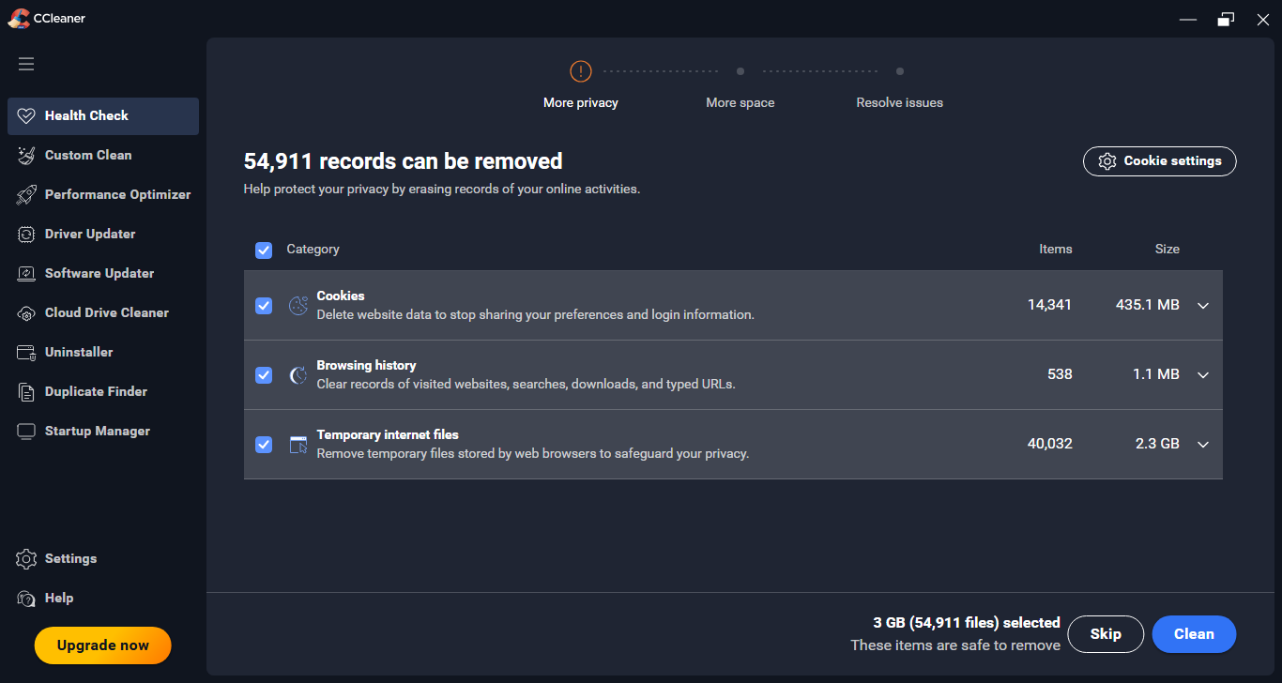This screenshot has width=1282, height=683.
Task: Open Duplicate Finder via its icon
Action: click(26, 392)
